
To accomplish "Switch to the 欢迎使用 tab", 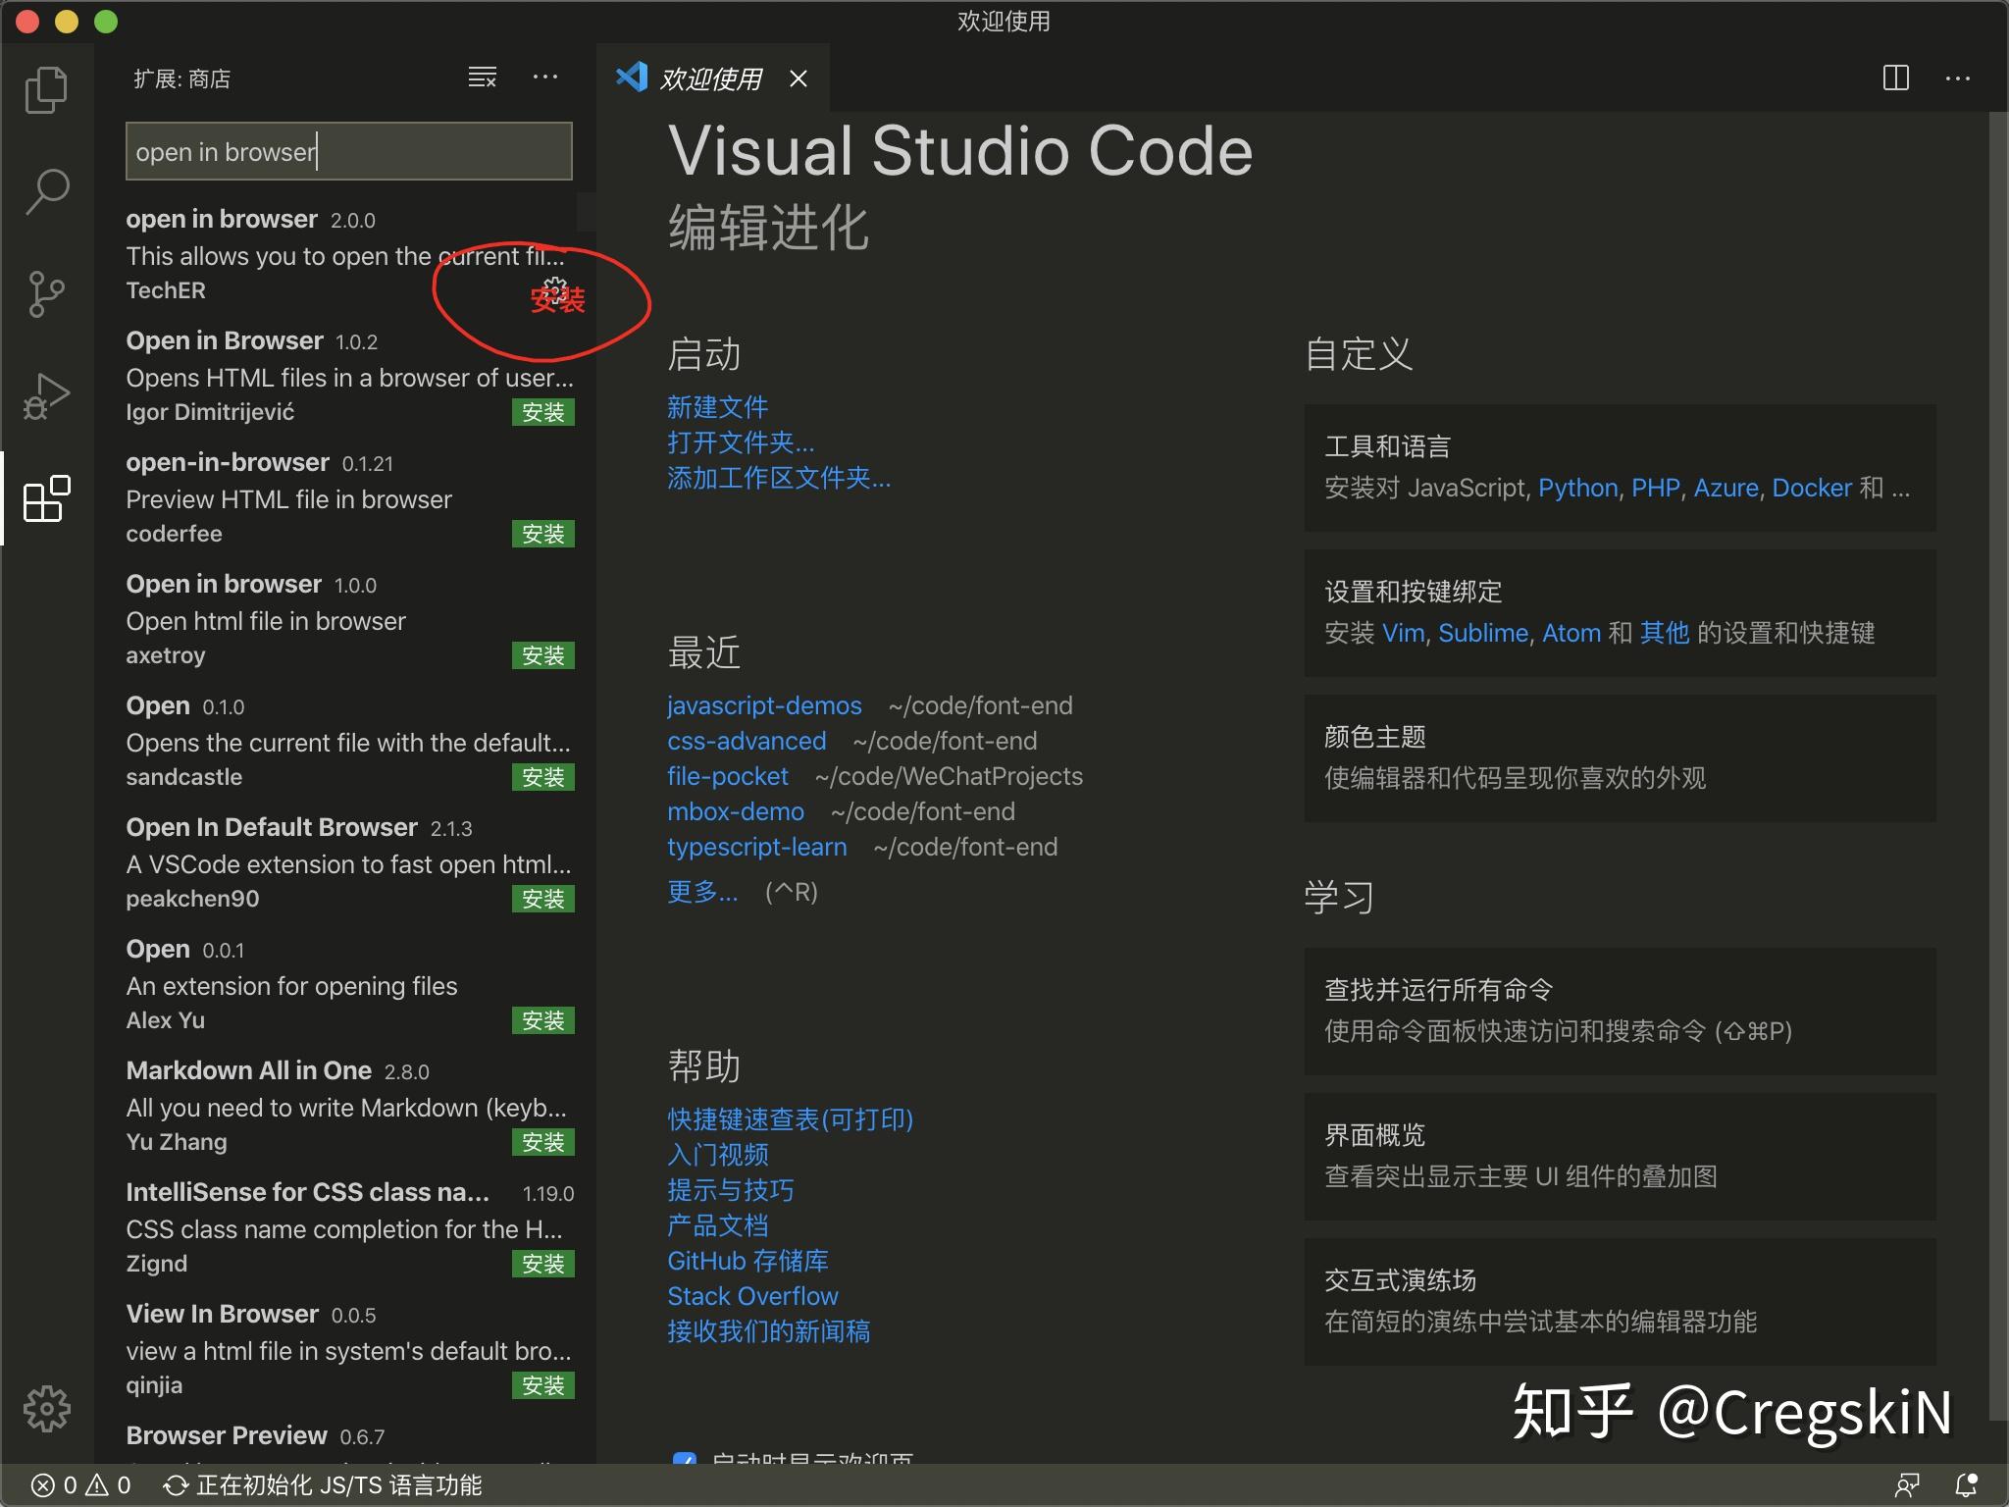I will click(713, 78).
